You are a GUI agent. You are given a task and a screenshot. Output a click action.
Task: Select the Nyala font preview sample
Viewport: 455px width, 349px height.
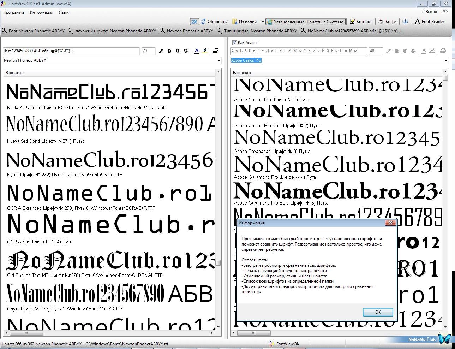(x=110, y=160)
